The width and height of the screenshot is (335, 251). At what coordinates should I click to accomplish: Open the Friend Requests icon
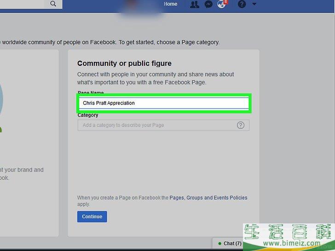pos(194,4)
